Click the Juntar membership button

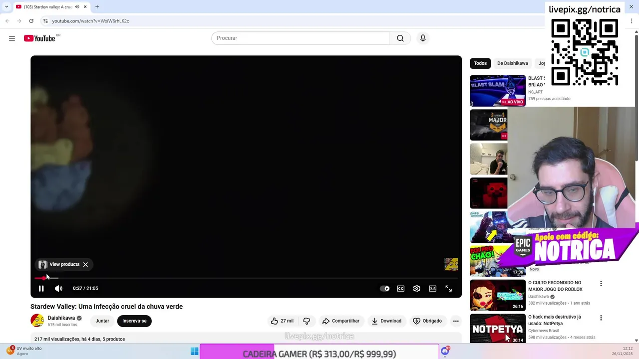pyautogui.click(x=102, y=321)
